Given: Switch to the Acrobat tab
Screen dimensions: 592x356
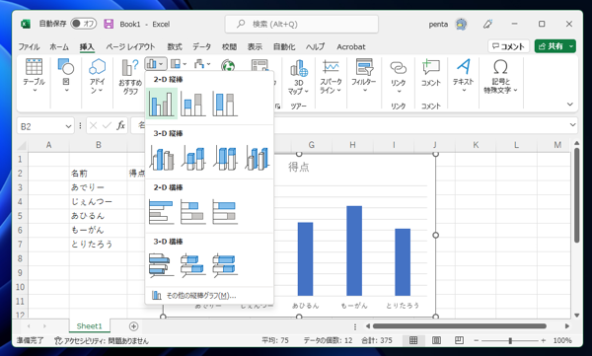Looking at the screenshot, I should pos(350,46).
